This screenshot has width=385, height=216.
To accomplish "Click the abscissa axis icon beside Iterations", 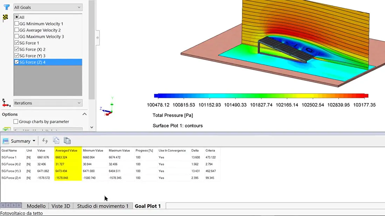I will pyautogui.click(x=6, y=103).
